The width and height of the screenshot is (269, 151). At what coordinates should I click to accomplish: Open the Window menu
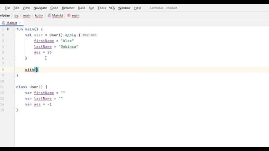[x=124, y=8]
